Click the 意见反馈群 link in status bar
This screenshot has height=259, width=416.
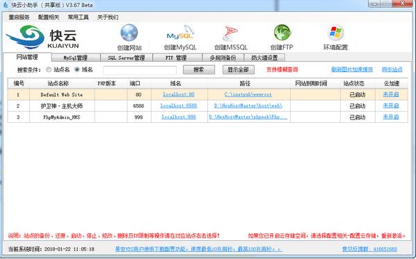point(369,249)
